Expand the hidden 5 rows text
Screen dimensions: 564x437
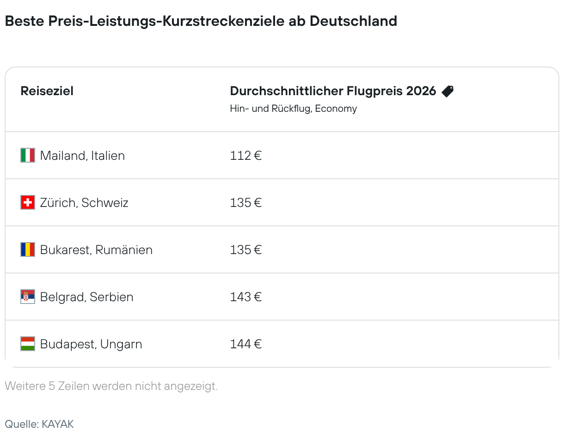pos(111,386)
